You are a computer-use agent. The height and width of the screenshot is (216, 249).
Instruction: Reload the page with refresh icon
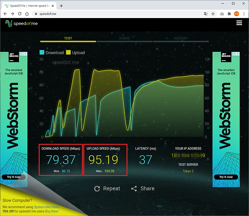(x=20, y=14)
